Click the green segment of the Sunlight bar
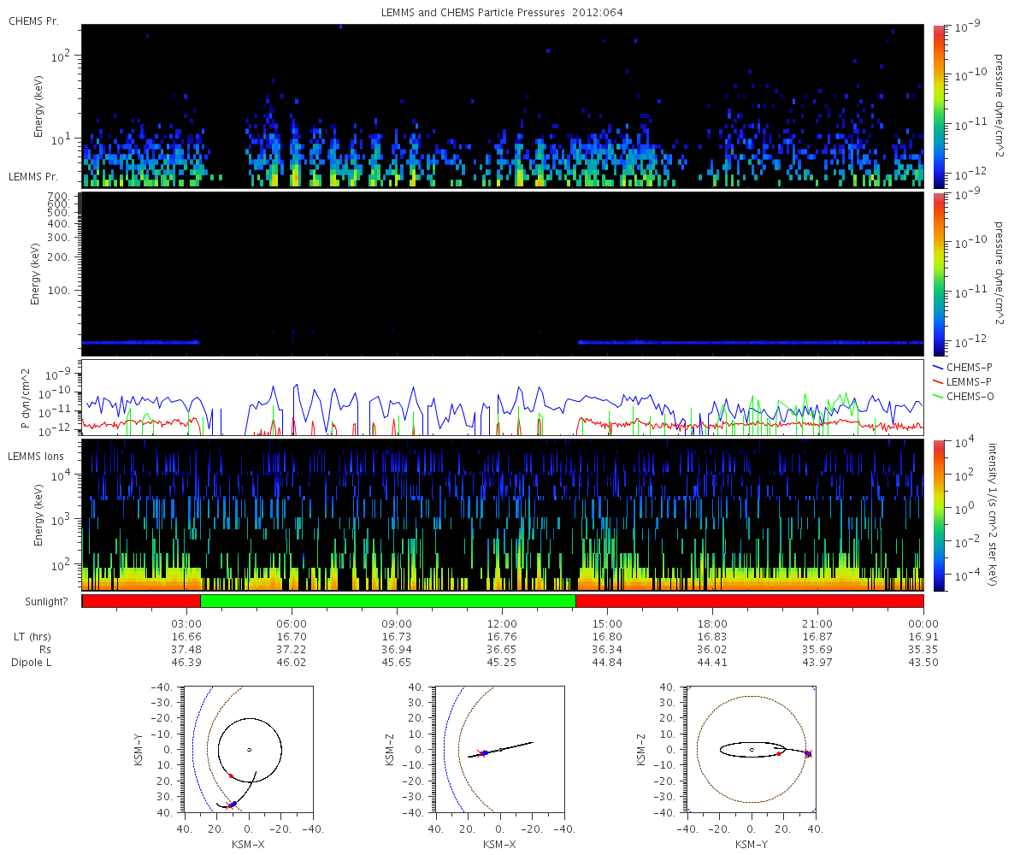 (x=387, y=601)
